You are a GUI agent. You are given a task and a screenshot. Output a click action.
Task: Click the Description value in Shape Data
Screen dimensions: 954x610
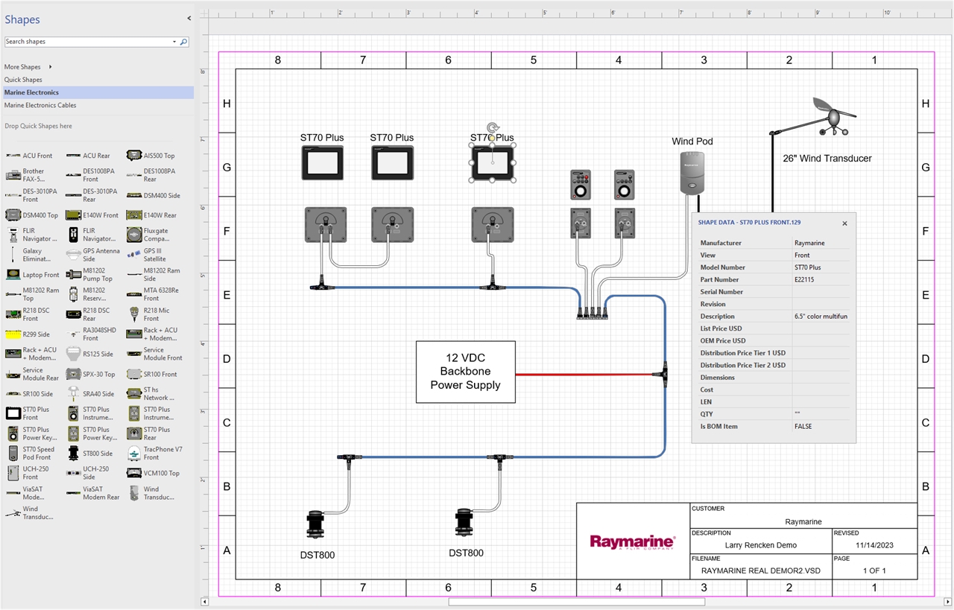[821, 317]
